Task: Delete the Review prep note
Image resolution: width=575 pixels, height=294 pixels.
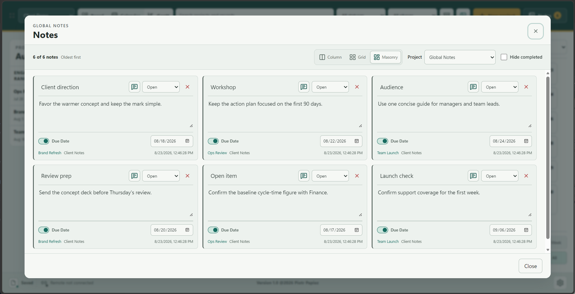Action: [x=188, y=176]
